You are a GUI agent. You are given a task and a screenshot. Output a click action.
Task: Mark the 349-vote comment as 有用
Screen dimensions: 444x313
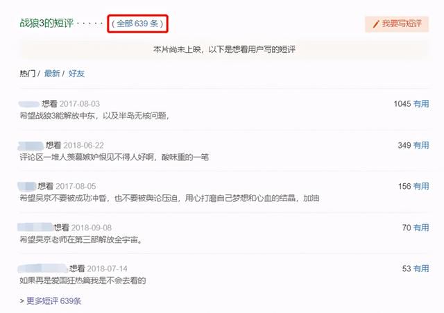pyautogui.click(x=421, y=145)
